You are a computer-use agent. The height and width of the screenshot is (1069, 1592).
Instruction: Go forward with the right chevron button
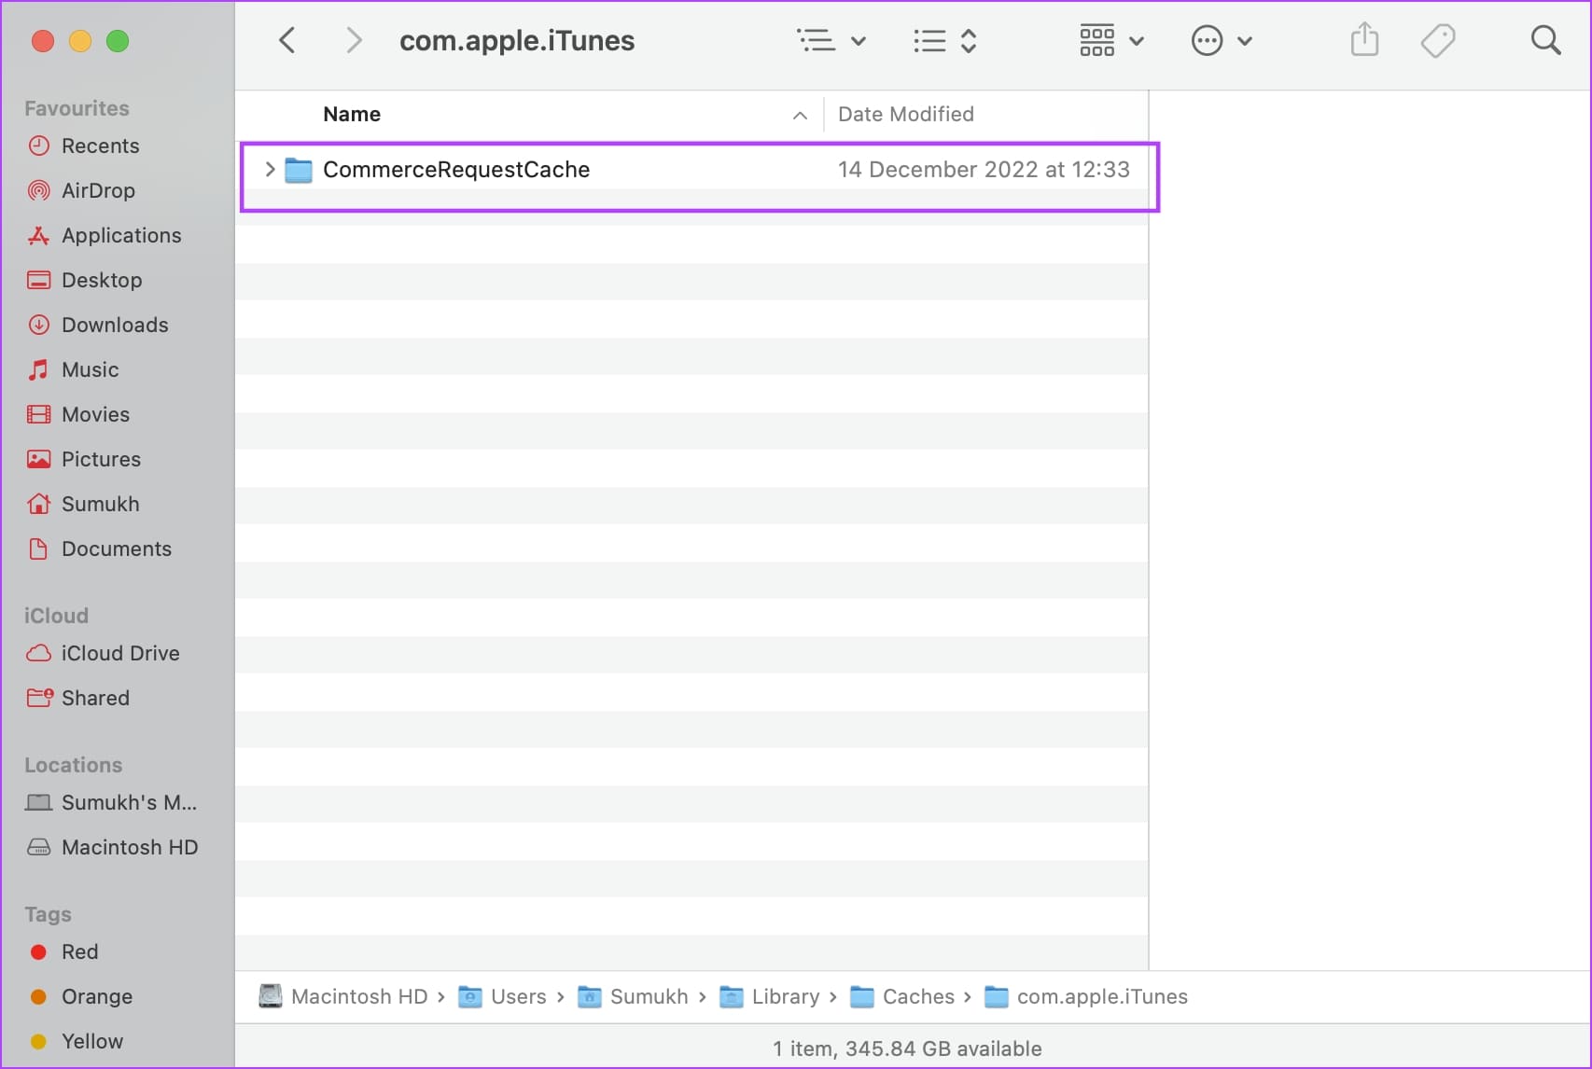(x=354, y=40)
